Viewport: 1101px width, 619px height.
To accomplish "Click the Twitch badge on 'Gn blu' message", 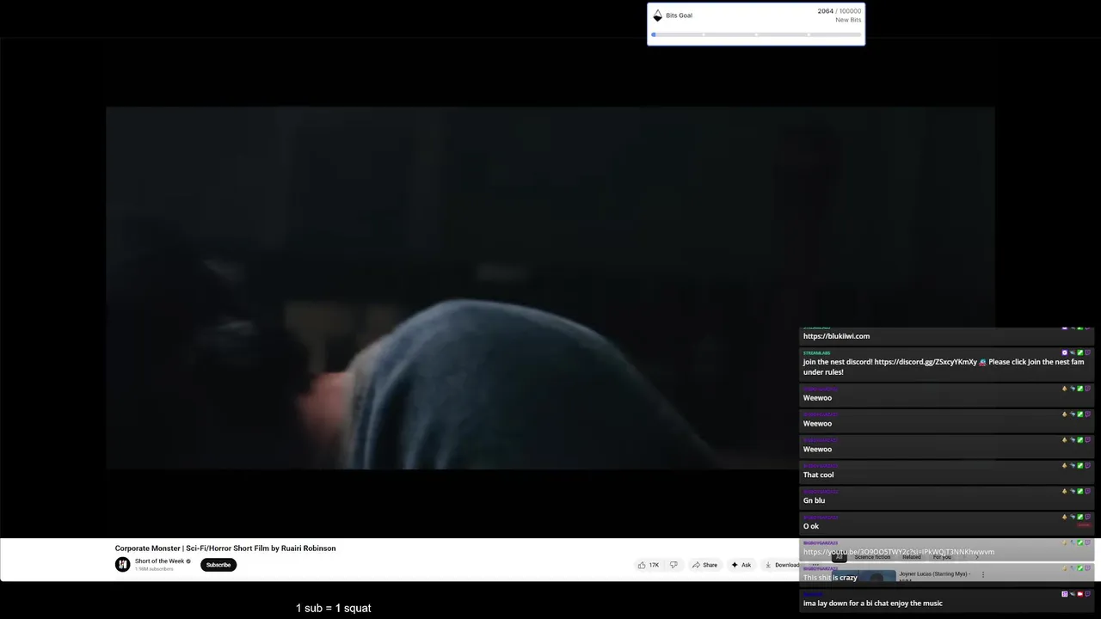I will 1088,491.
